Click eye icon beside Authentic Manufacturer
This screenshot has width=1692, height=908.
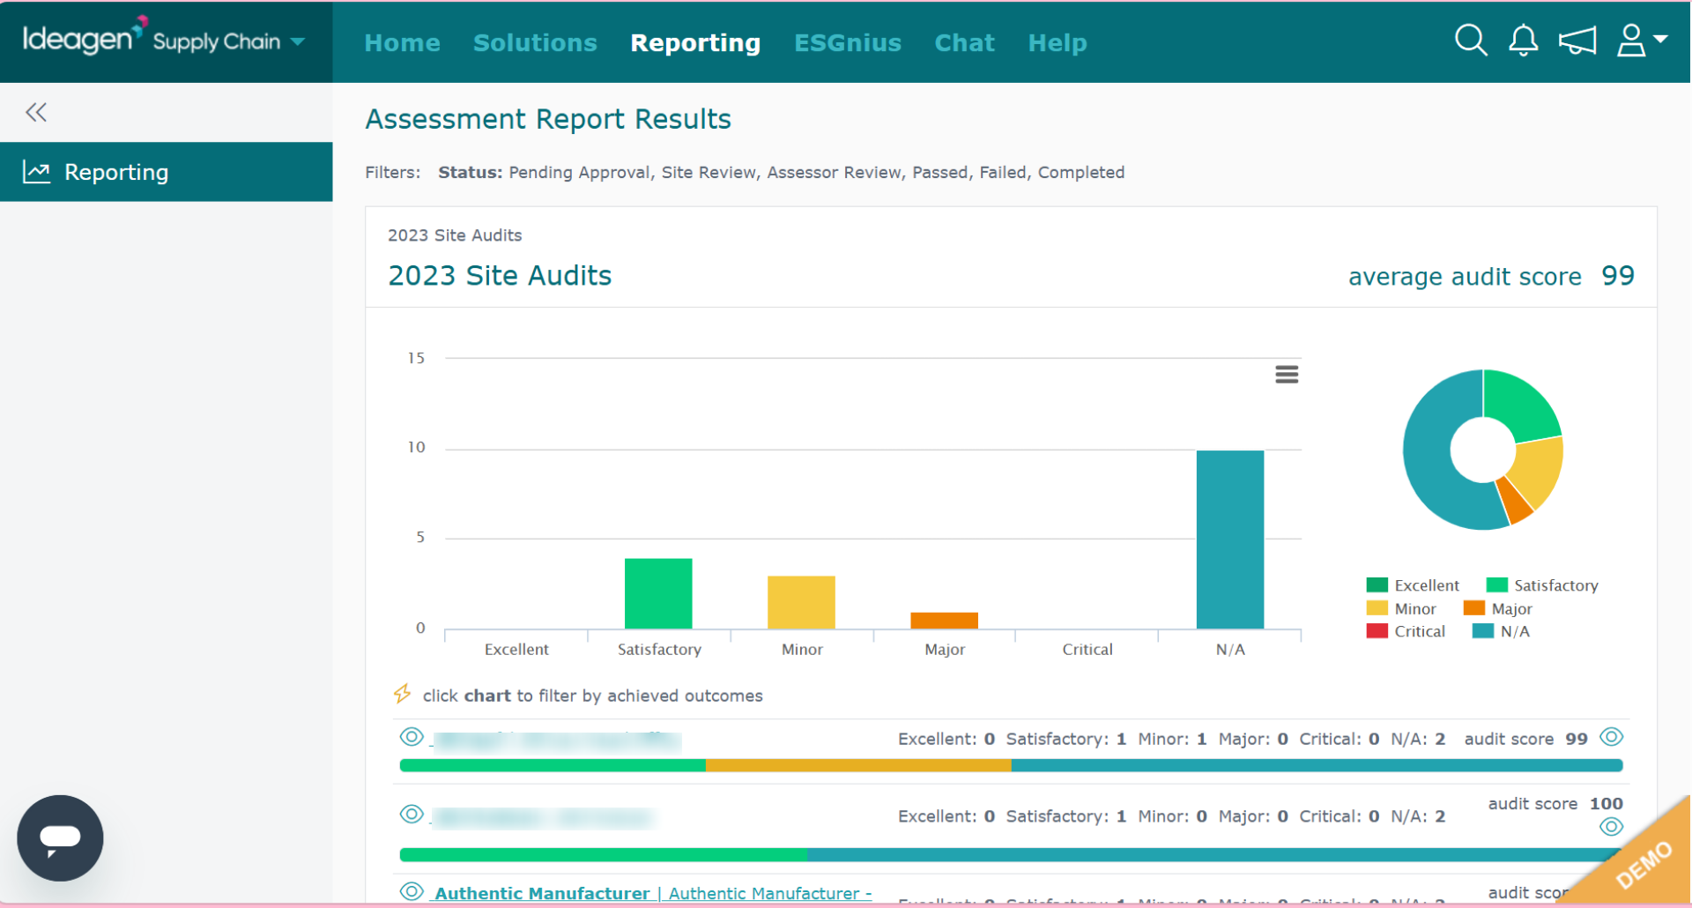pos(412,891)
